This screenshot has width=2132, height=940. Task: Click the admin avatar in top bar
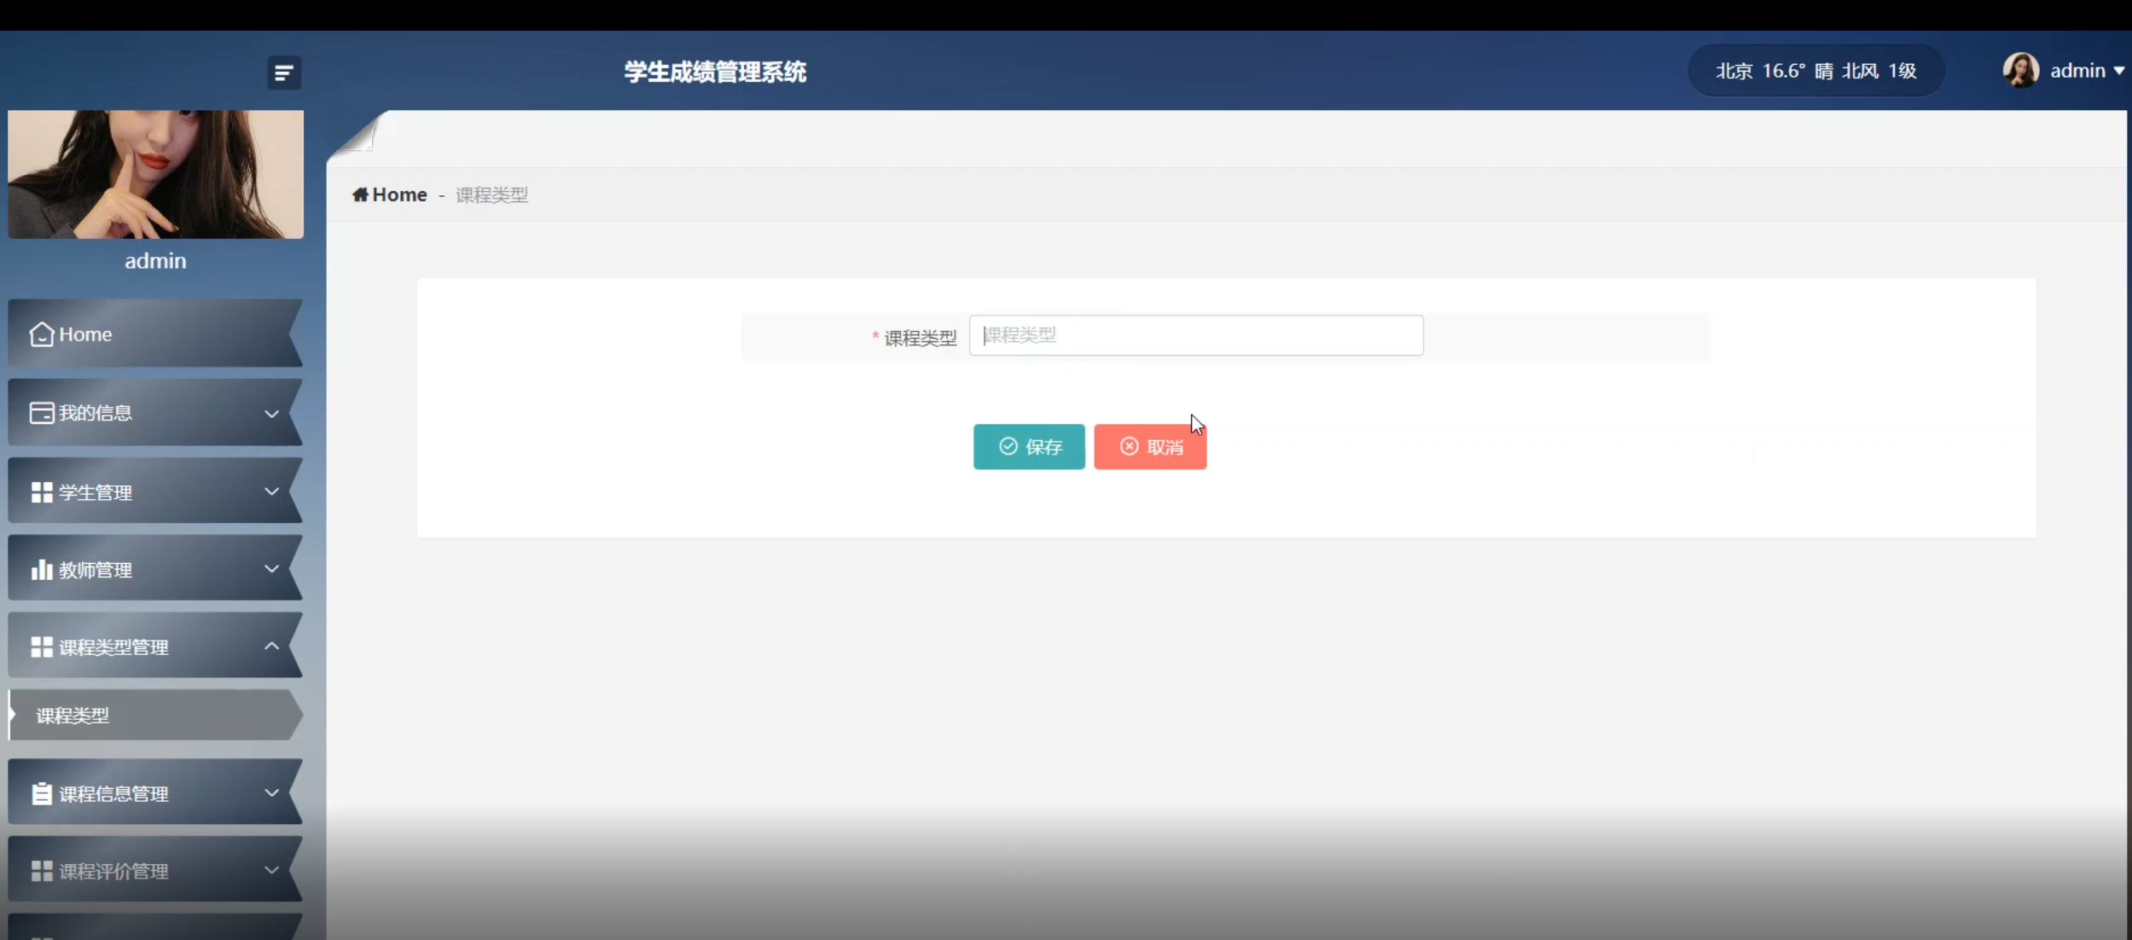point(2020,70)
